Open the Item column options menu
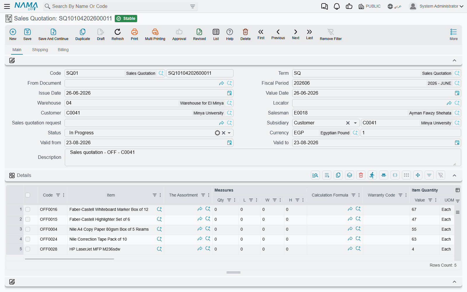The image size is (467, 292). [160, 195]
